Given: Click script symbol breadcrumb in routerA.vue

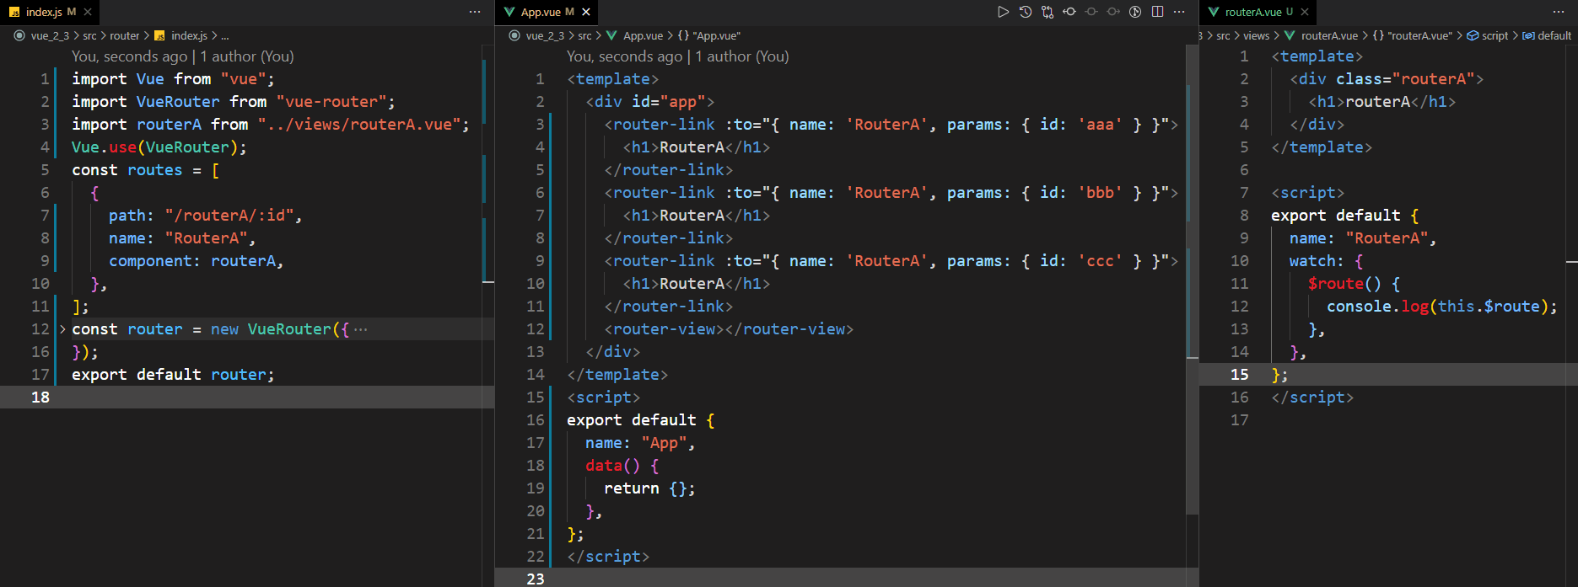Looking at the screenshot, I should (1488, 35).
